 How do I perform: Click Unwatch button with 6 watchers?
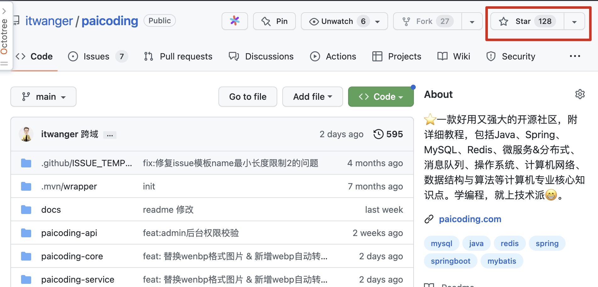(x=344, y=21)
